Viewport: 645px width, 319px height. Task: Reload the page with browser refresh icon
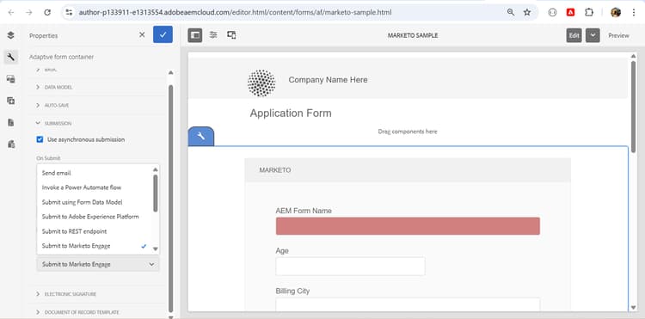(47, 12)
